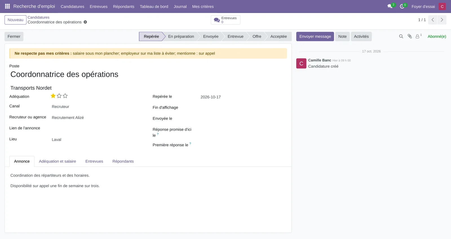Screen dimensions: 451x239
Task: Edit the Transports Nordet employer field
Action: click(x=148, y=88)
